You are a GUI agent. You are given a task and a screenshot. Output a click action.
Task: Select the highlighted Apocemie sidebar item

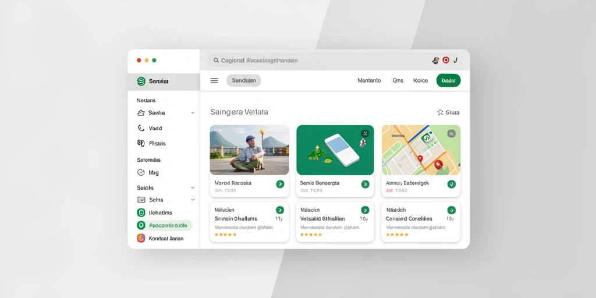click(164, 225)
